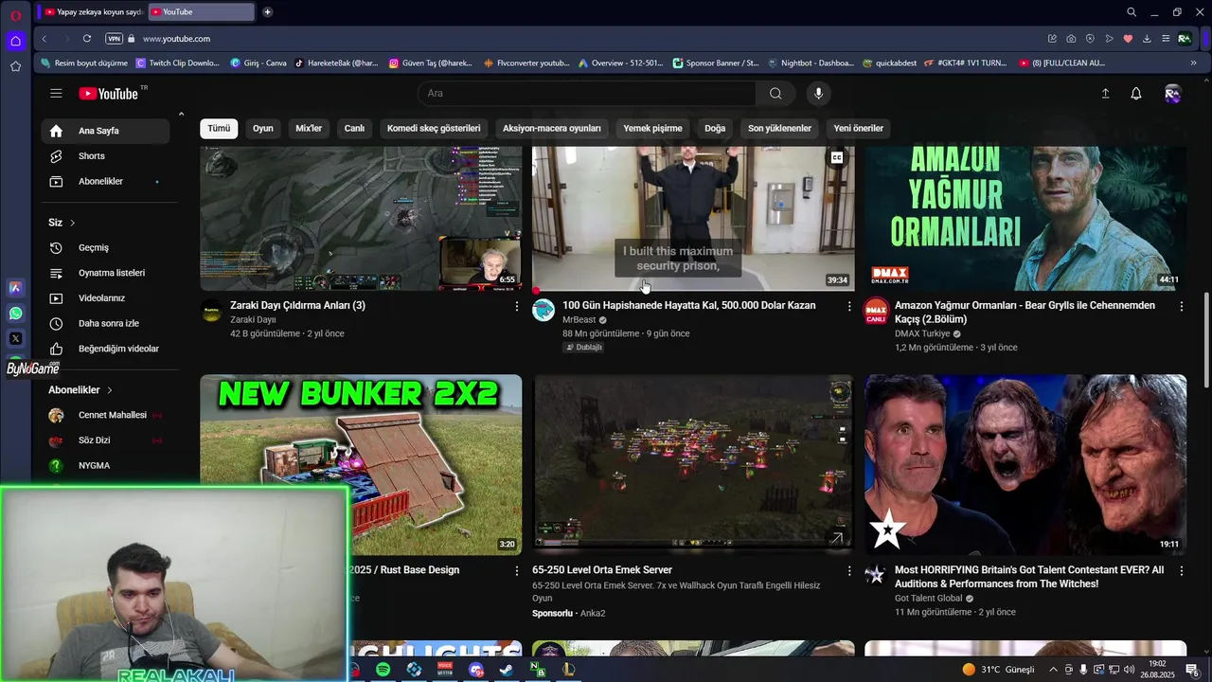1212x682 pixels.
Task: Click the search magnifier button
Action: (x=775, y=93)
